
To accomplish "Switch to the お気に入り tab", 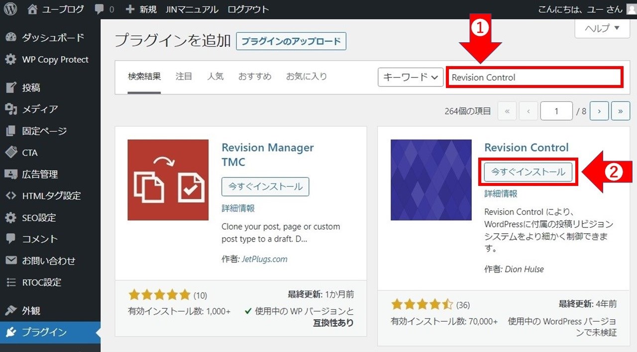I will click(x=307, y=77).
